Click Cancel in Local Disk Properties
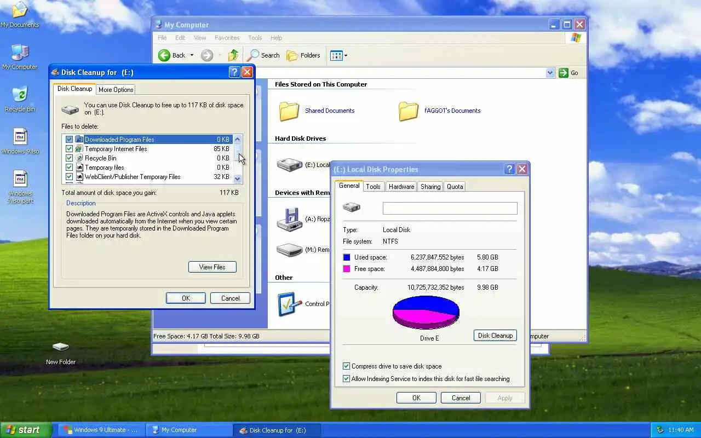Screen dimensions: 701x438 pos(461,398)
